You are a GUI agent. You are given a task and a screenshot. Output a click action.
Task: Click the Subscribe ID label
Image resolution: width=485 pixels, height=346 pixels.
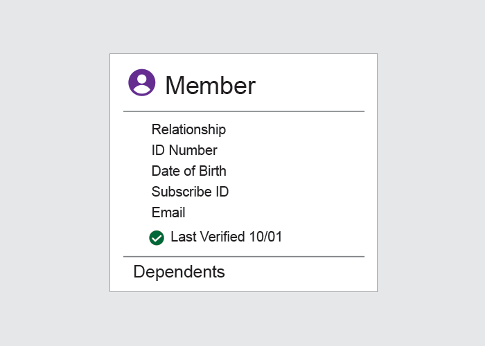pos(191,192)
